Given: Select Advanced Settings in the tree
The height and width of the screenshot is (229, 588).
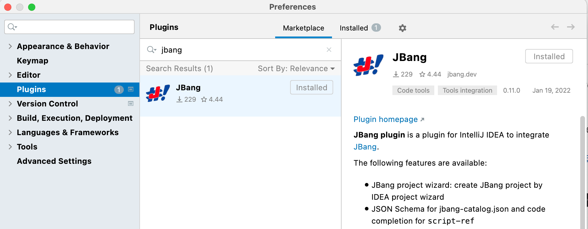Looking at the screenshot, I should [x=54, y=161].
